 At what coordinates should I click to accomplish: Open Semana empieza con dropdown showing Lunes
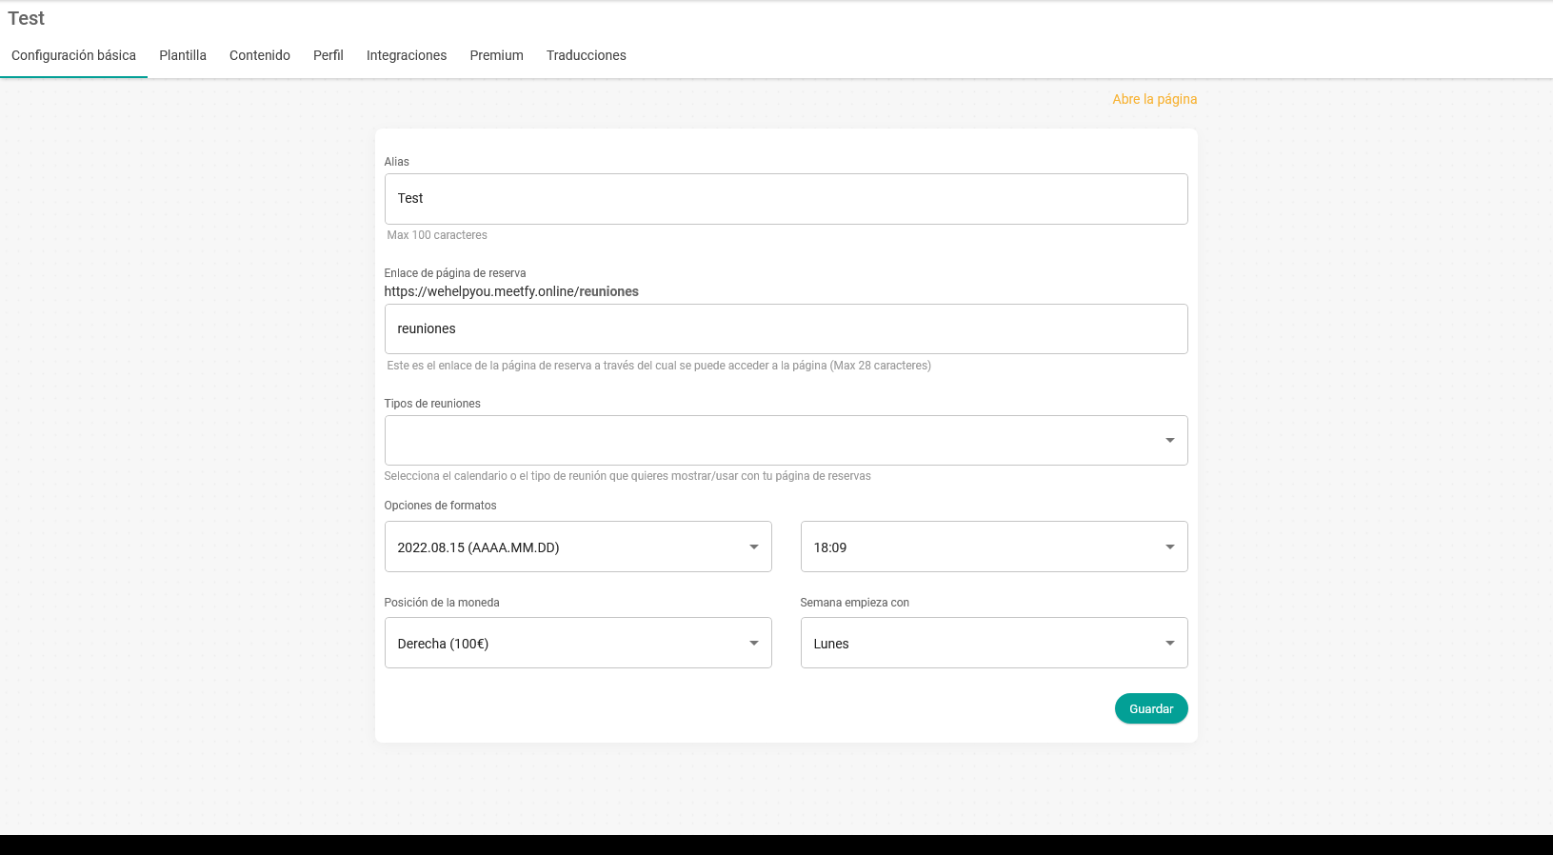tap(994, 643)
